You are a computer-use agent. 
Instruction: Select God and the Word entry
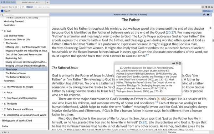pyautogui.click(x=14, y=36)
